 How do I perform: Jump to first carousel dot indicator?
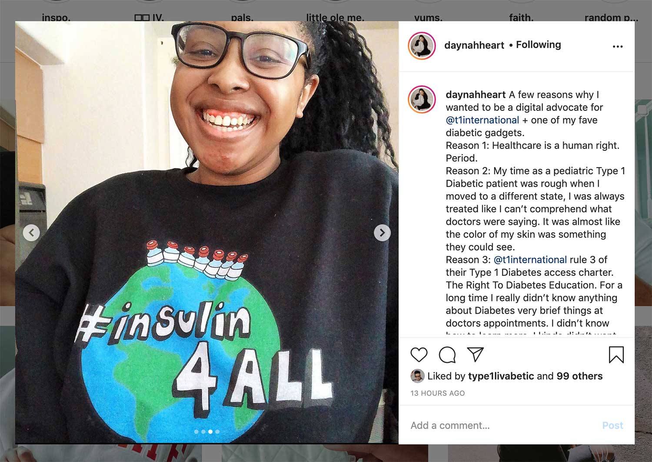196,432
